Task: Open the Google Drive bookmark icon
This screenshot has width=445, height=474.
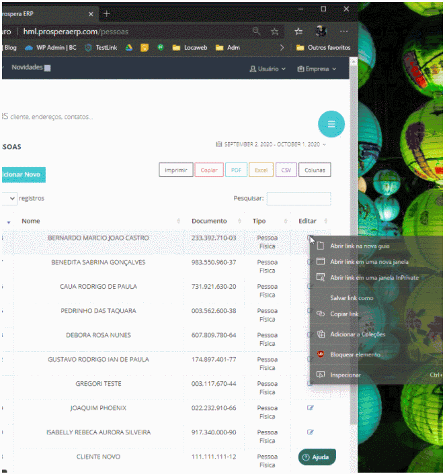Action: [x=129, y=48]
